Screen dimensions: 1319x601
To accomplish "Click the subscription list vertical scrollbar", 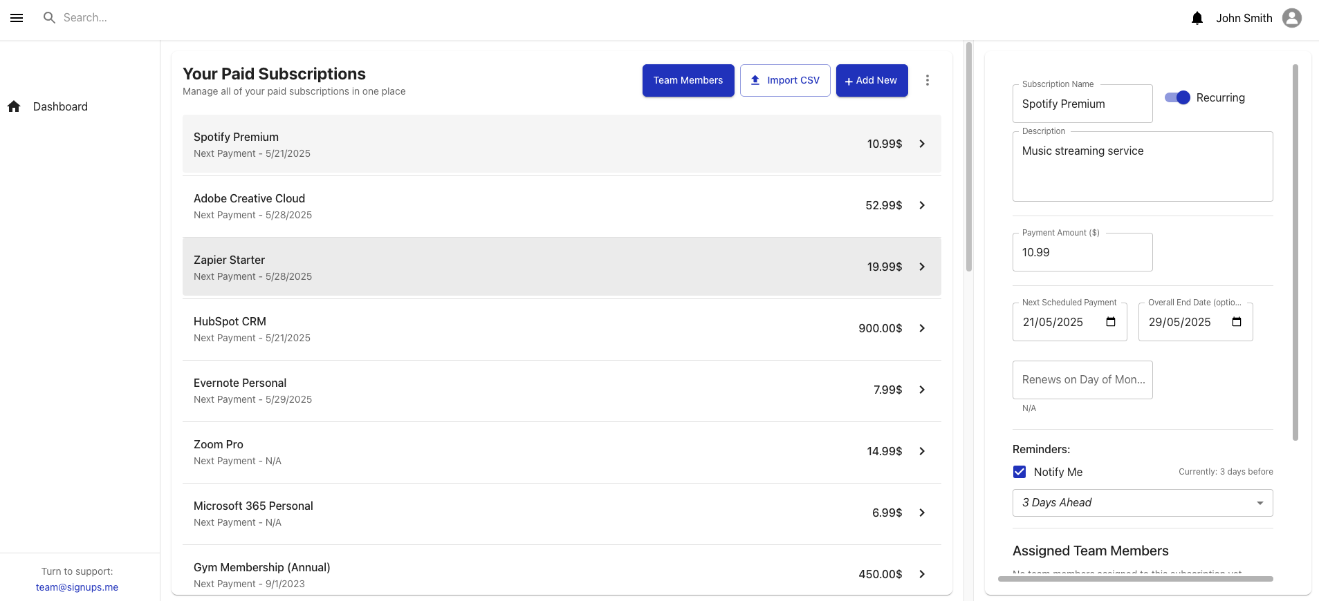I will [x=969, y=157].
